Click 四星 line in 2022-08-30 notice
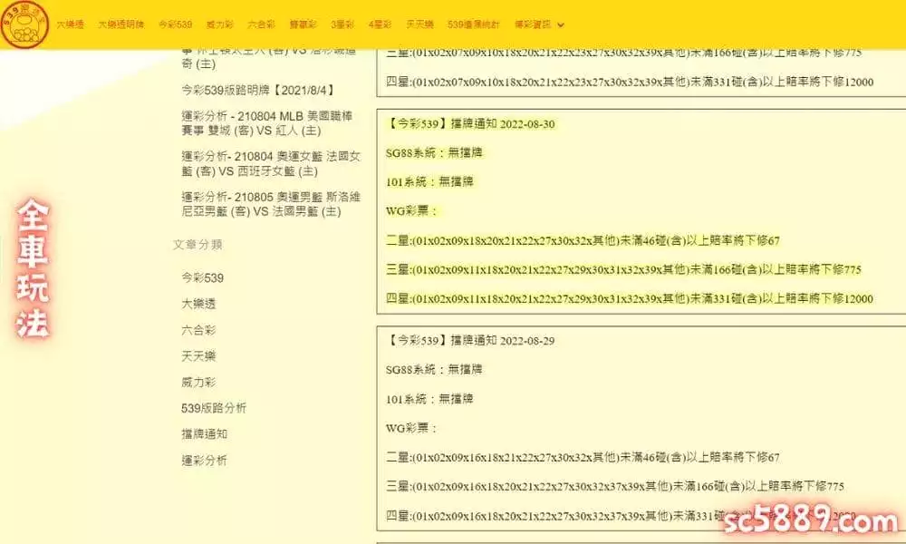The image size is (906, 544). point(630,299)
